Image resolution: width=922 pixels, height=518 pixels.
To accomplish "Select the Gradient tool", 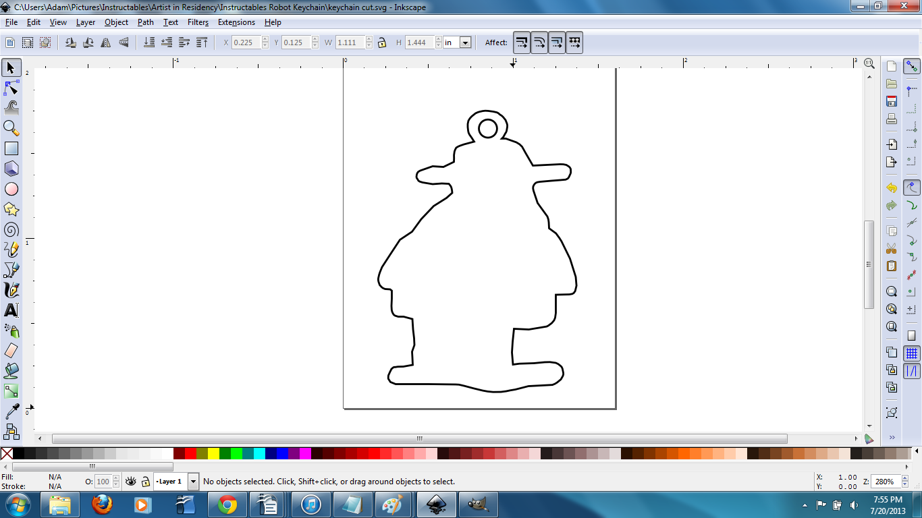I will click(11, 391).
